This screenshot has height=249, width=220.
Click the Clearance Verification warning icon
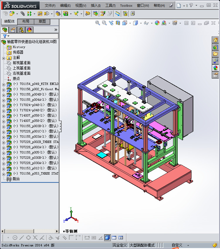125,14
